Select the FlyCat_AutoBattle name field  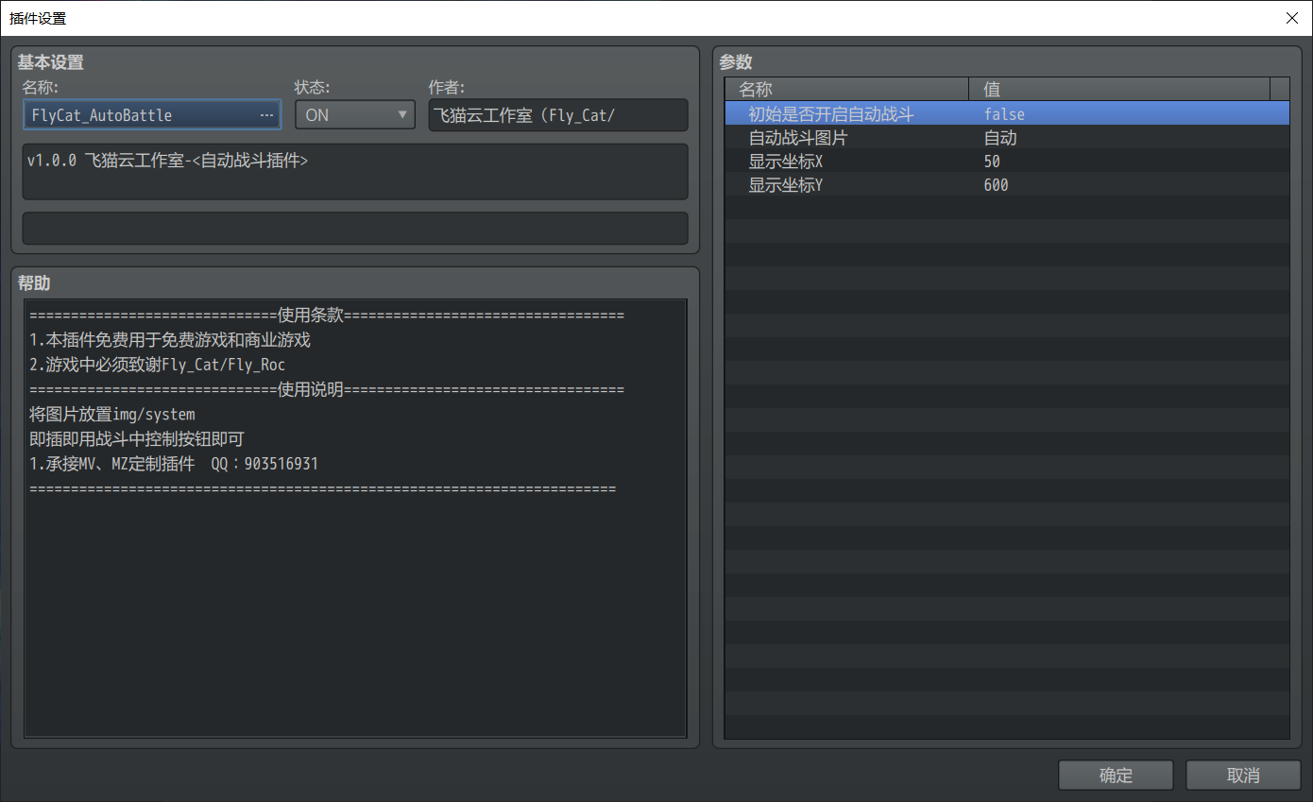pos(151,114)
